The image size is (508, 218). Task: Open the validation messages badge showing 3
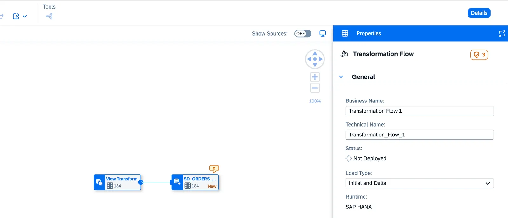(479, 55)
